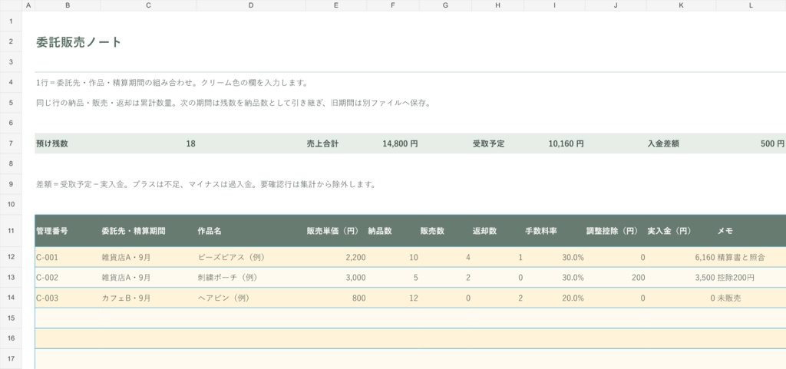Screen dimensions: 786x369
Task: Click column header D
Action: point(251,5)
